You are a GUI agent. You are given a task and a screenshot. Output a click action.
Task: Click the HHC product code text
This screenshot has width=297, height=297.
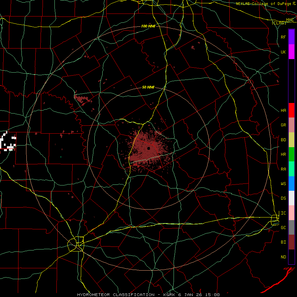click(x=290, y=20)
